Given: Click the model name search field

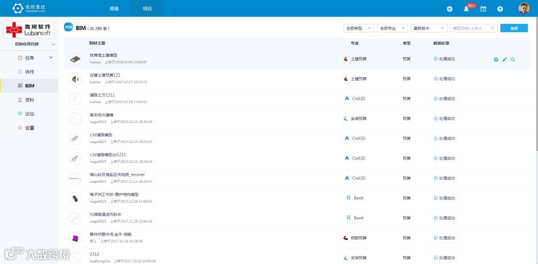Looking at the screenshot, I should click(x=474, y=28).
